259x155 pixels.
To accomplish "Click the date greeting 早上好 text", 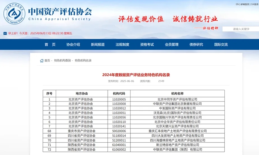I will 40,33.
